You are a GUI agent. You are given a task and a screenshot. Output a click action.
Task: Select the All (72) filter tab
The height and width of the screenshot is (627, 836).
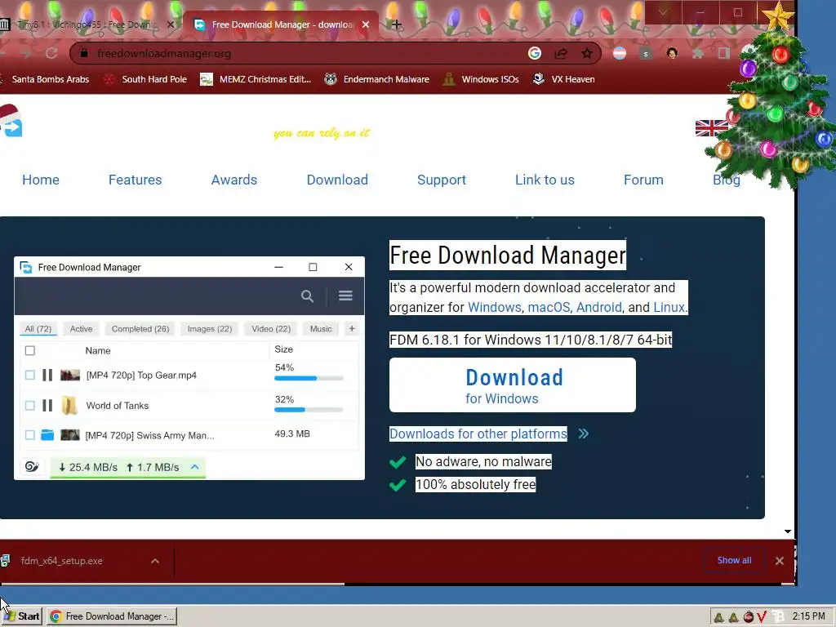[38, 329]
